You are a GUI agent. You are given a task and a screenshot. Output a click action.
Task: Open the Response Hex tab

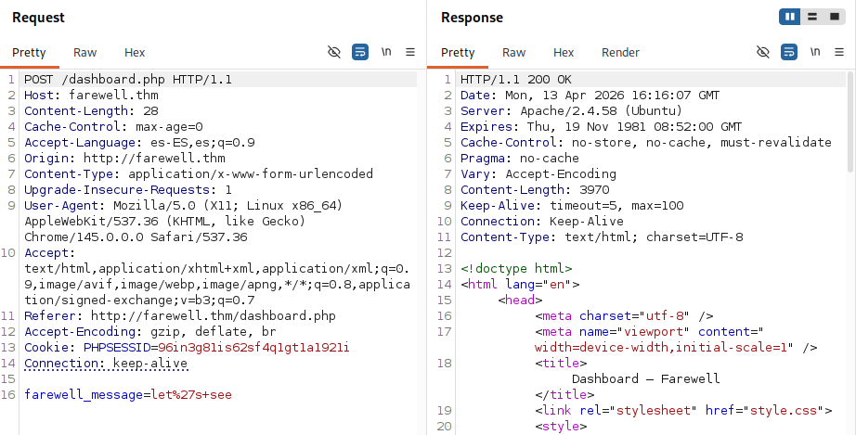coord(564,52)
